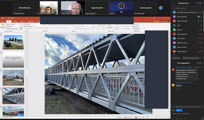Fit slide to window icon
This screenshot has width=204, height=120.
click(x=169, y=117)
